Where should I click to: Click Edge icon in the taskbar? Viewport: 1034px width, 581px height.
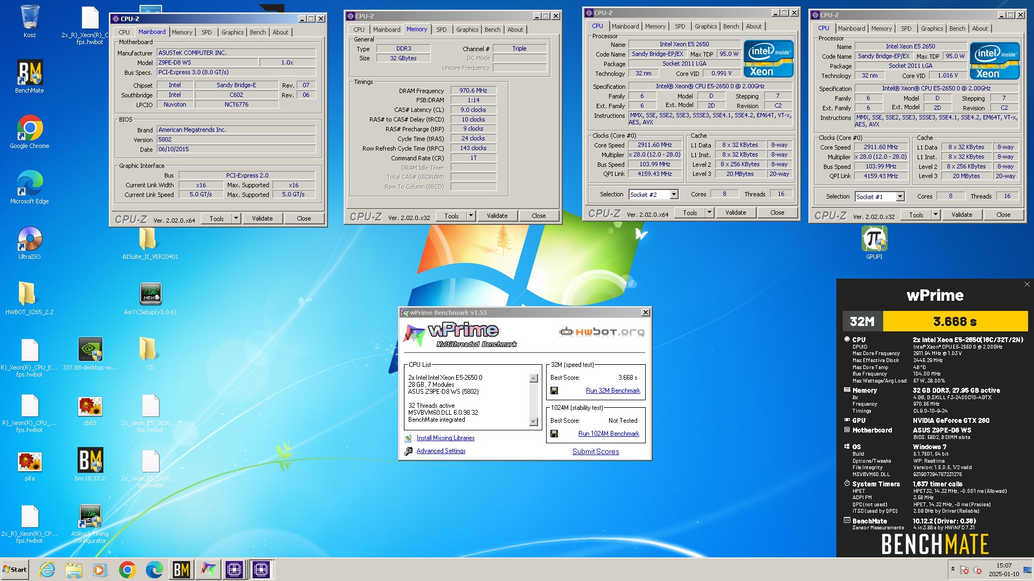pos(154,569)
